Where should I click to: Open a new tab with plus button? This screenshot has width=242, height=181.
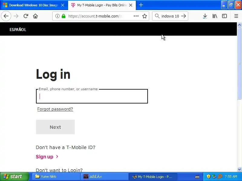(x=141, y=5)
